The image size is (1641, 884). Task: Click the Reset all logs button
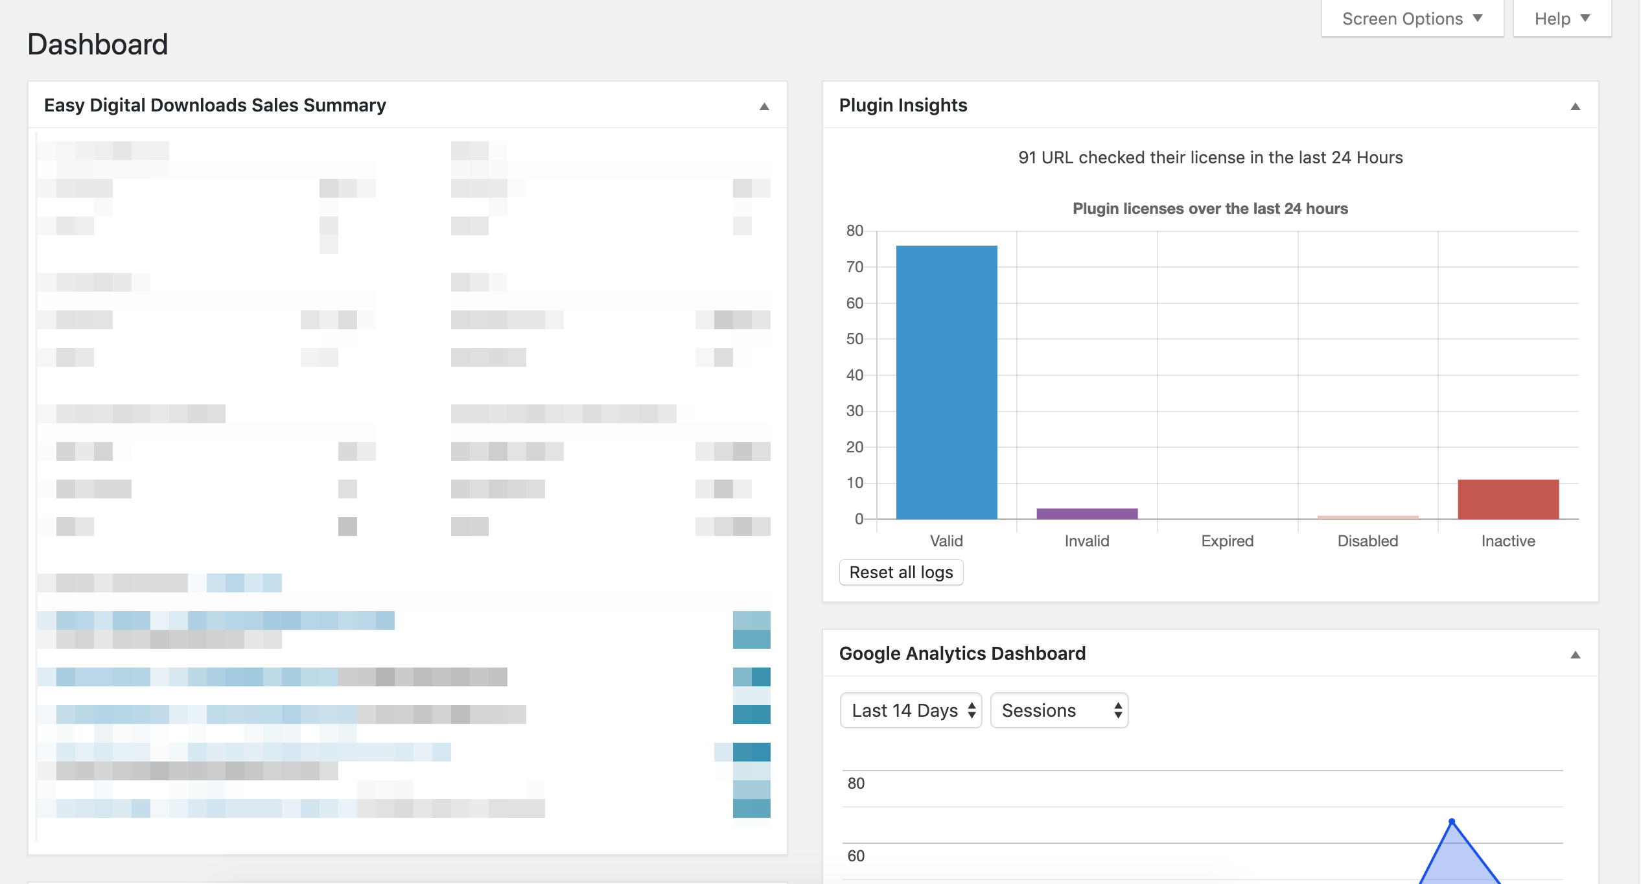(901, 572)
